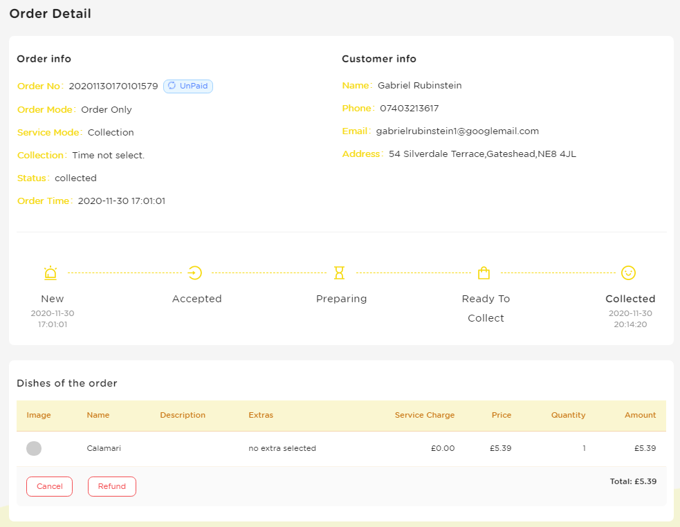The image size is (680, 527).
Task: Click the Name column header
Action: 98,415
